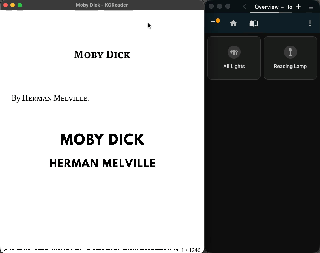This screenshot has height=253, width=320.
Task: Toggle the Reading Lamp icon
Action: 290,52
